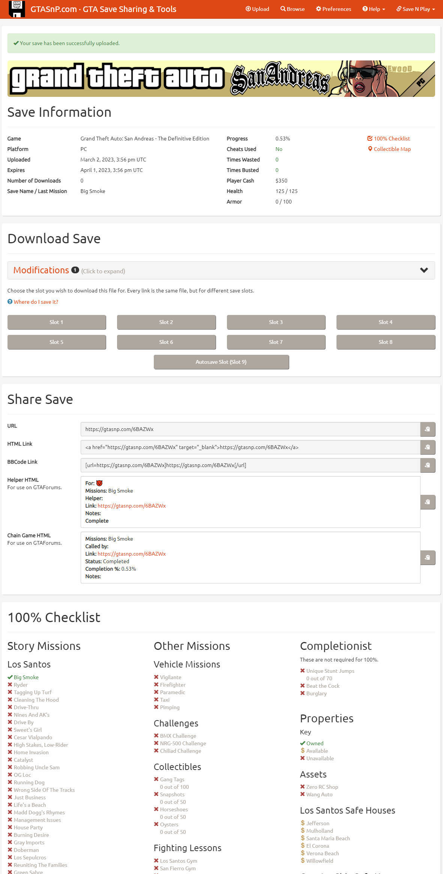Download save for Slot 6
Viewport: 443px width, 874px height.
tap(166, 342)
